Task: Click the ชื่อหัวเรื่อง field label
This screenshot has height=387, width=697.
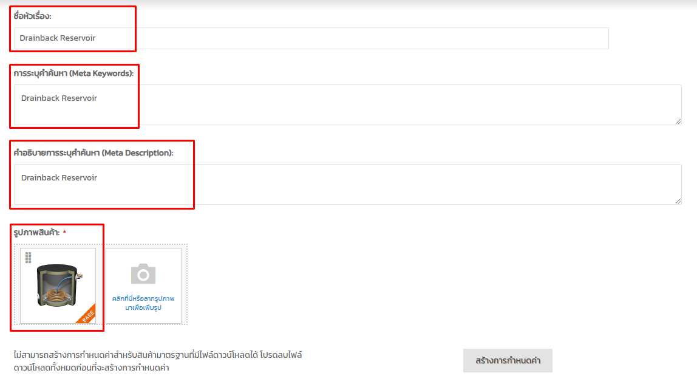Action: click(x=32, y=16)
